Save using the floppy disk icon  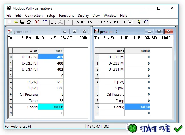22,22
